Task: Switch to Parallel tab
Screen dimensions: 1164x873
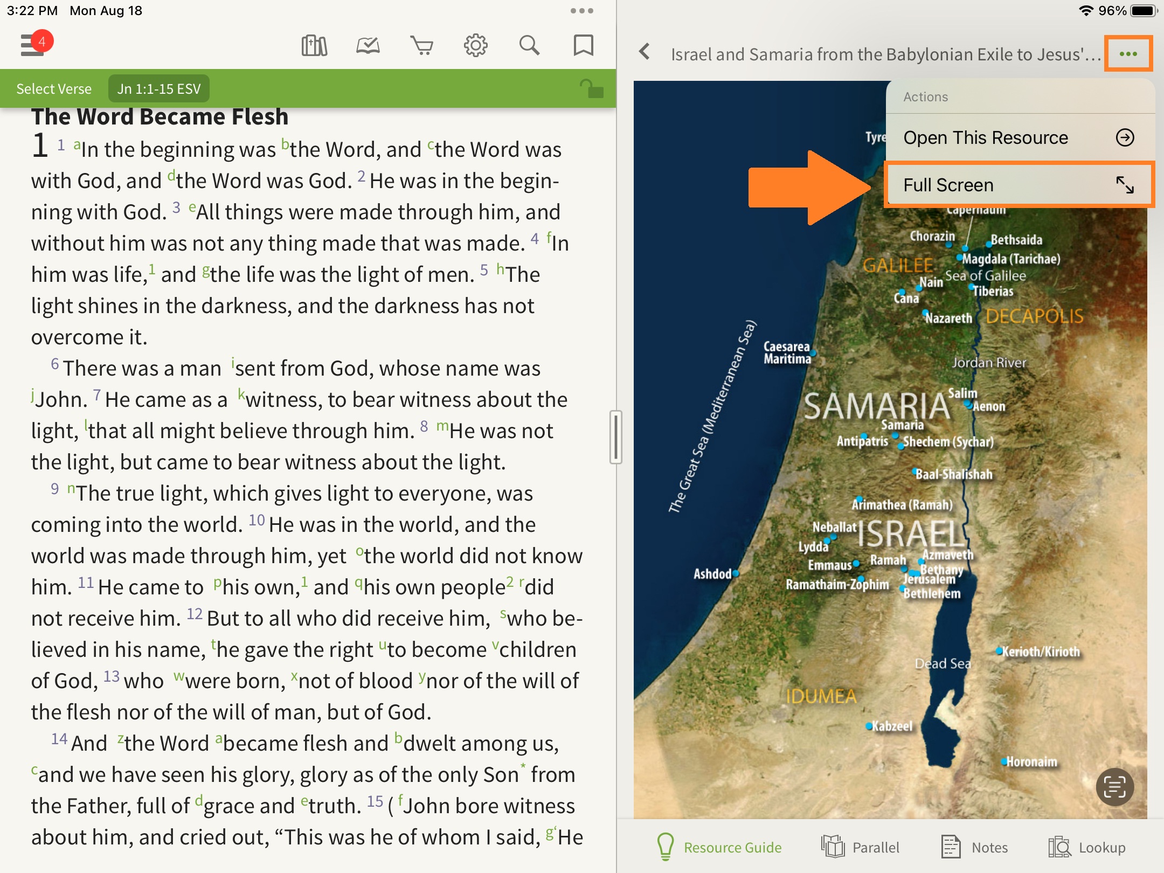Action: point(861,847)
